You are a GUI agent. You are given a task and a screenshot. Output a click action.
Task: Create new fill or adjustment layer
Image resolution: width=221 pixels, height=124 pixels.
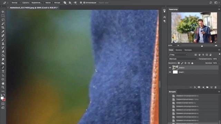pyautogui.click(x=203, y=87)
